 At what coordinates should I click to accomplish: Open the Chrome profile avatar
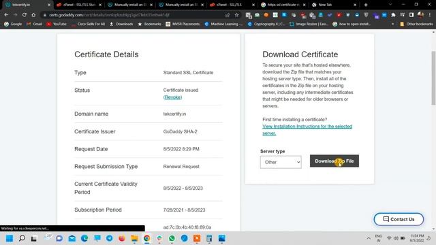pyautogui.click(x=421, y=15)
